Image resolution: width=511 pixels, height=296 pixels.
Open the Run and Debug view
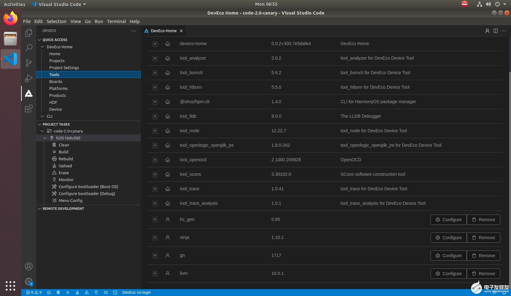pos(29,78)
